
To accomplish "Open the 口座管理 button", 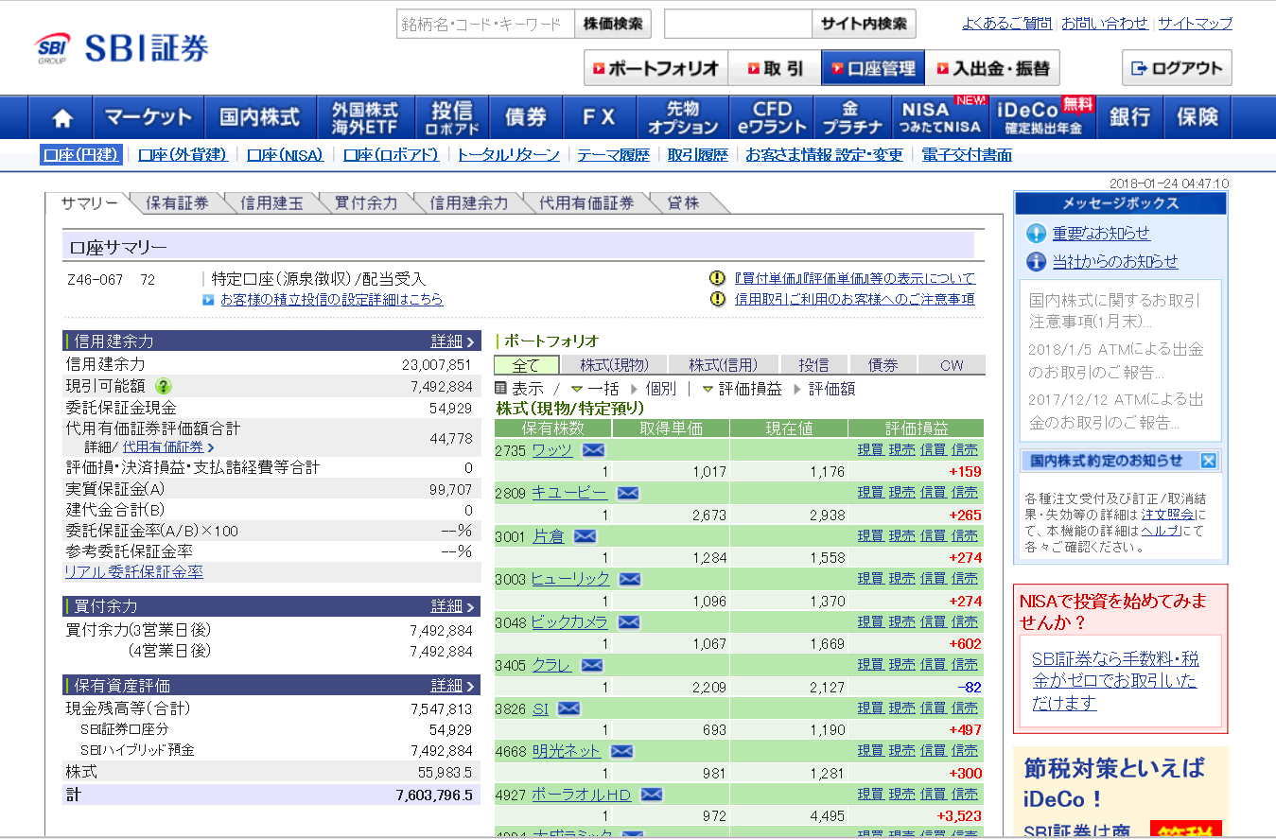I will click(873, 68).
